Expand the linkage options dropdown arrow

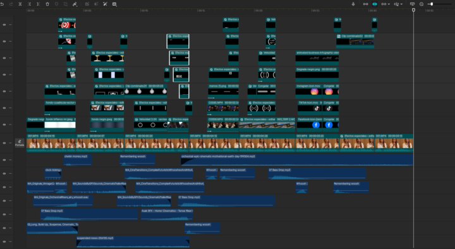[x=388, y=4]
